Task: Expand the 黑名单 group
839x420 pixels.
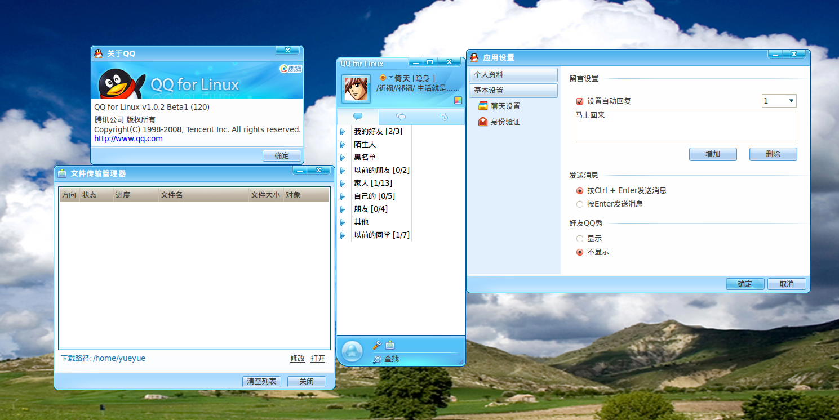Action: (342, 158)
